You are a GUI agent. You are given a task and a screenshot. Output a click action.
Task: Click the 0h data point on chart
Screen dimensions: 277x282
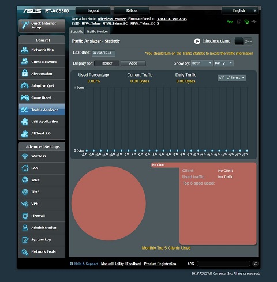pyautogui.click(x=128, y=151)
